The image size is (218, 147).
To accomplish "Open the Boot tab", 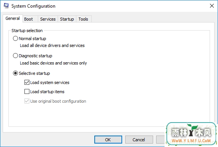I will [28, 19].
